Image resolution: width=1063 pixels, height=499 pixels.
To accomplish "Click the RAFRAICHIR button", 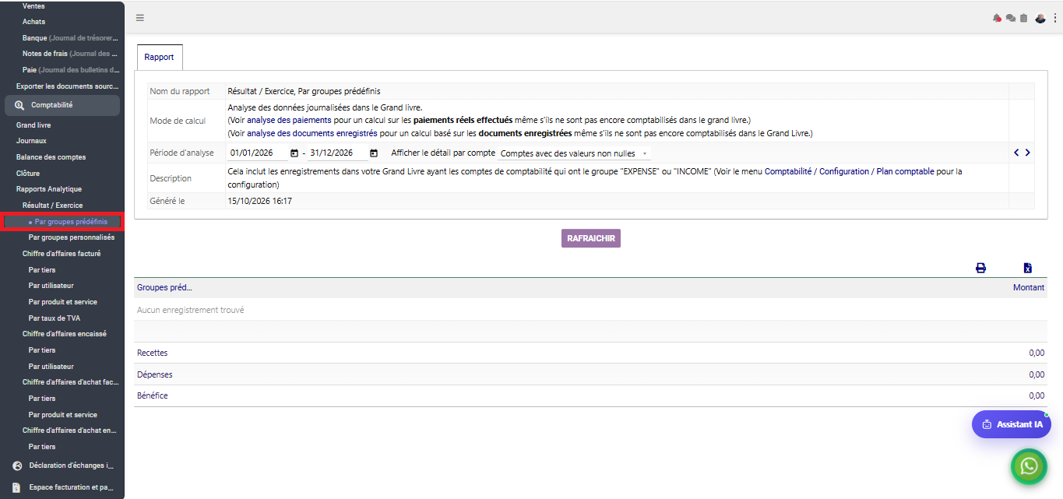I will (591, 238).
